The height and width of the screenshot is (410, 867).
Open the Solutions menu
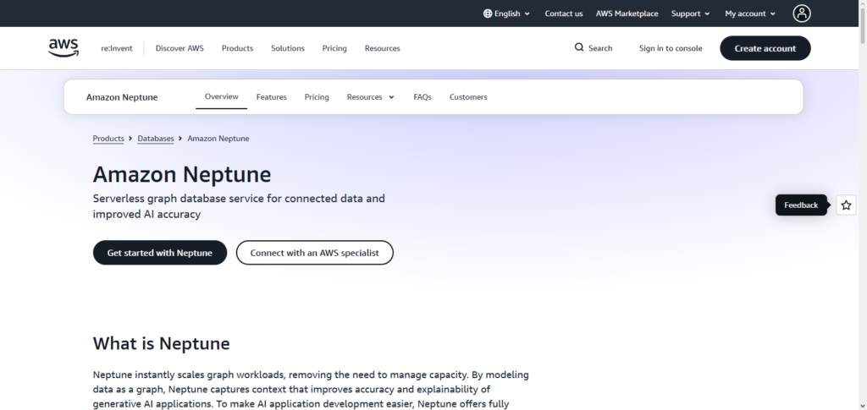click(x=288, y=48)
